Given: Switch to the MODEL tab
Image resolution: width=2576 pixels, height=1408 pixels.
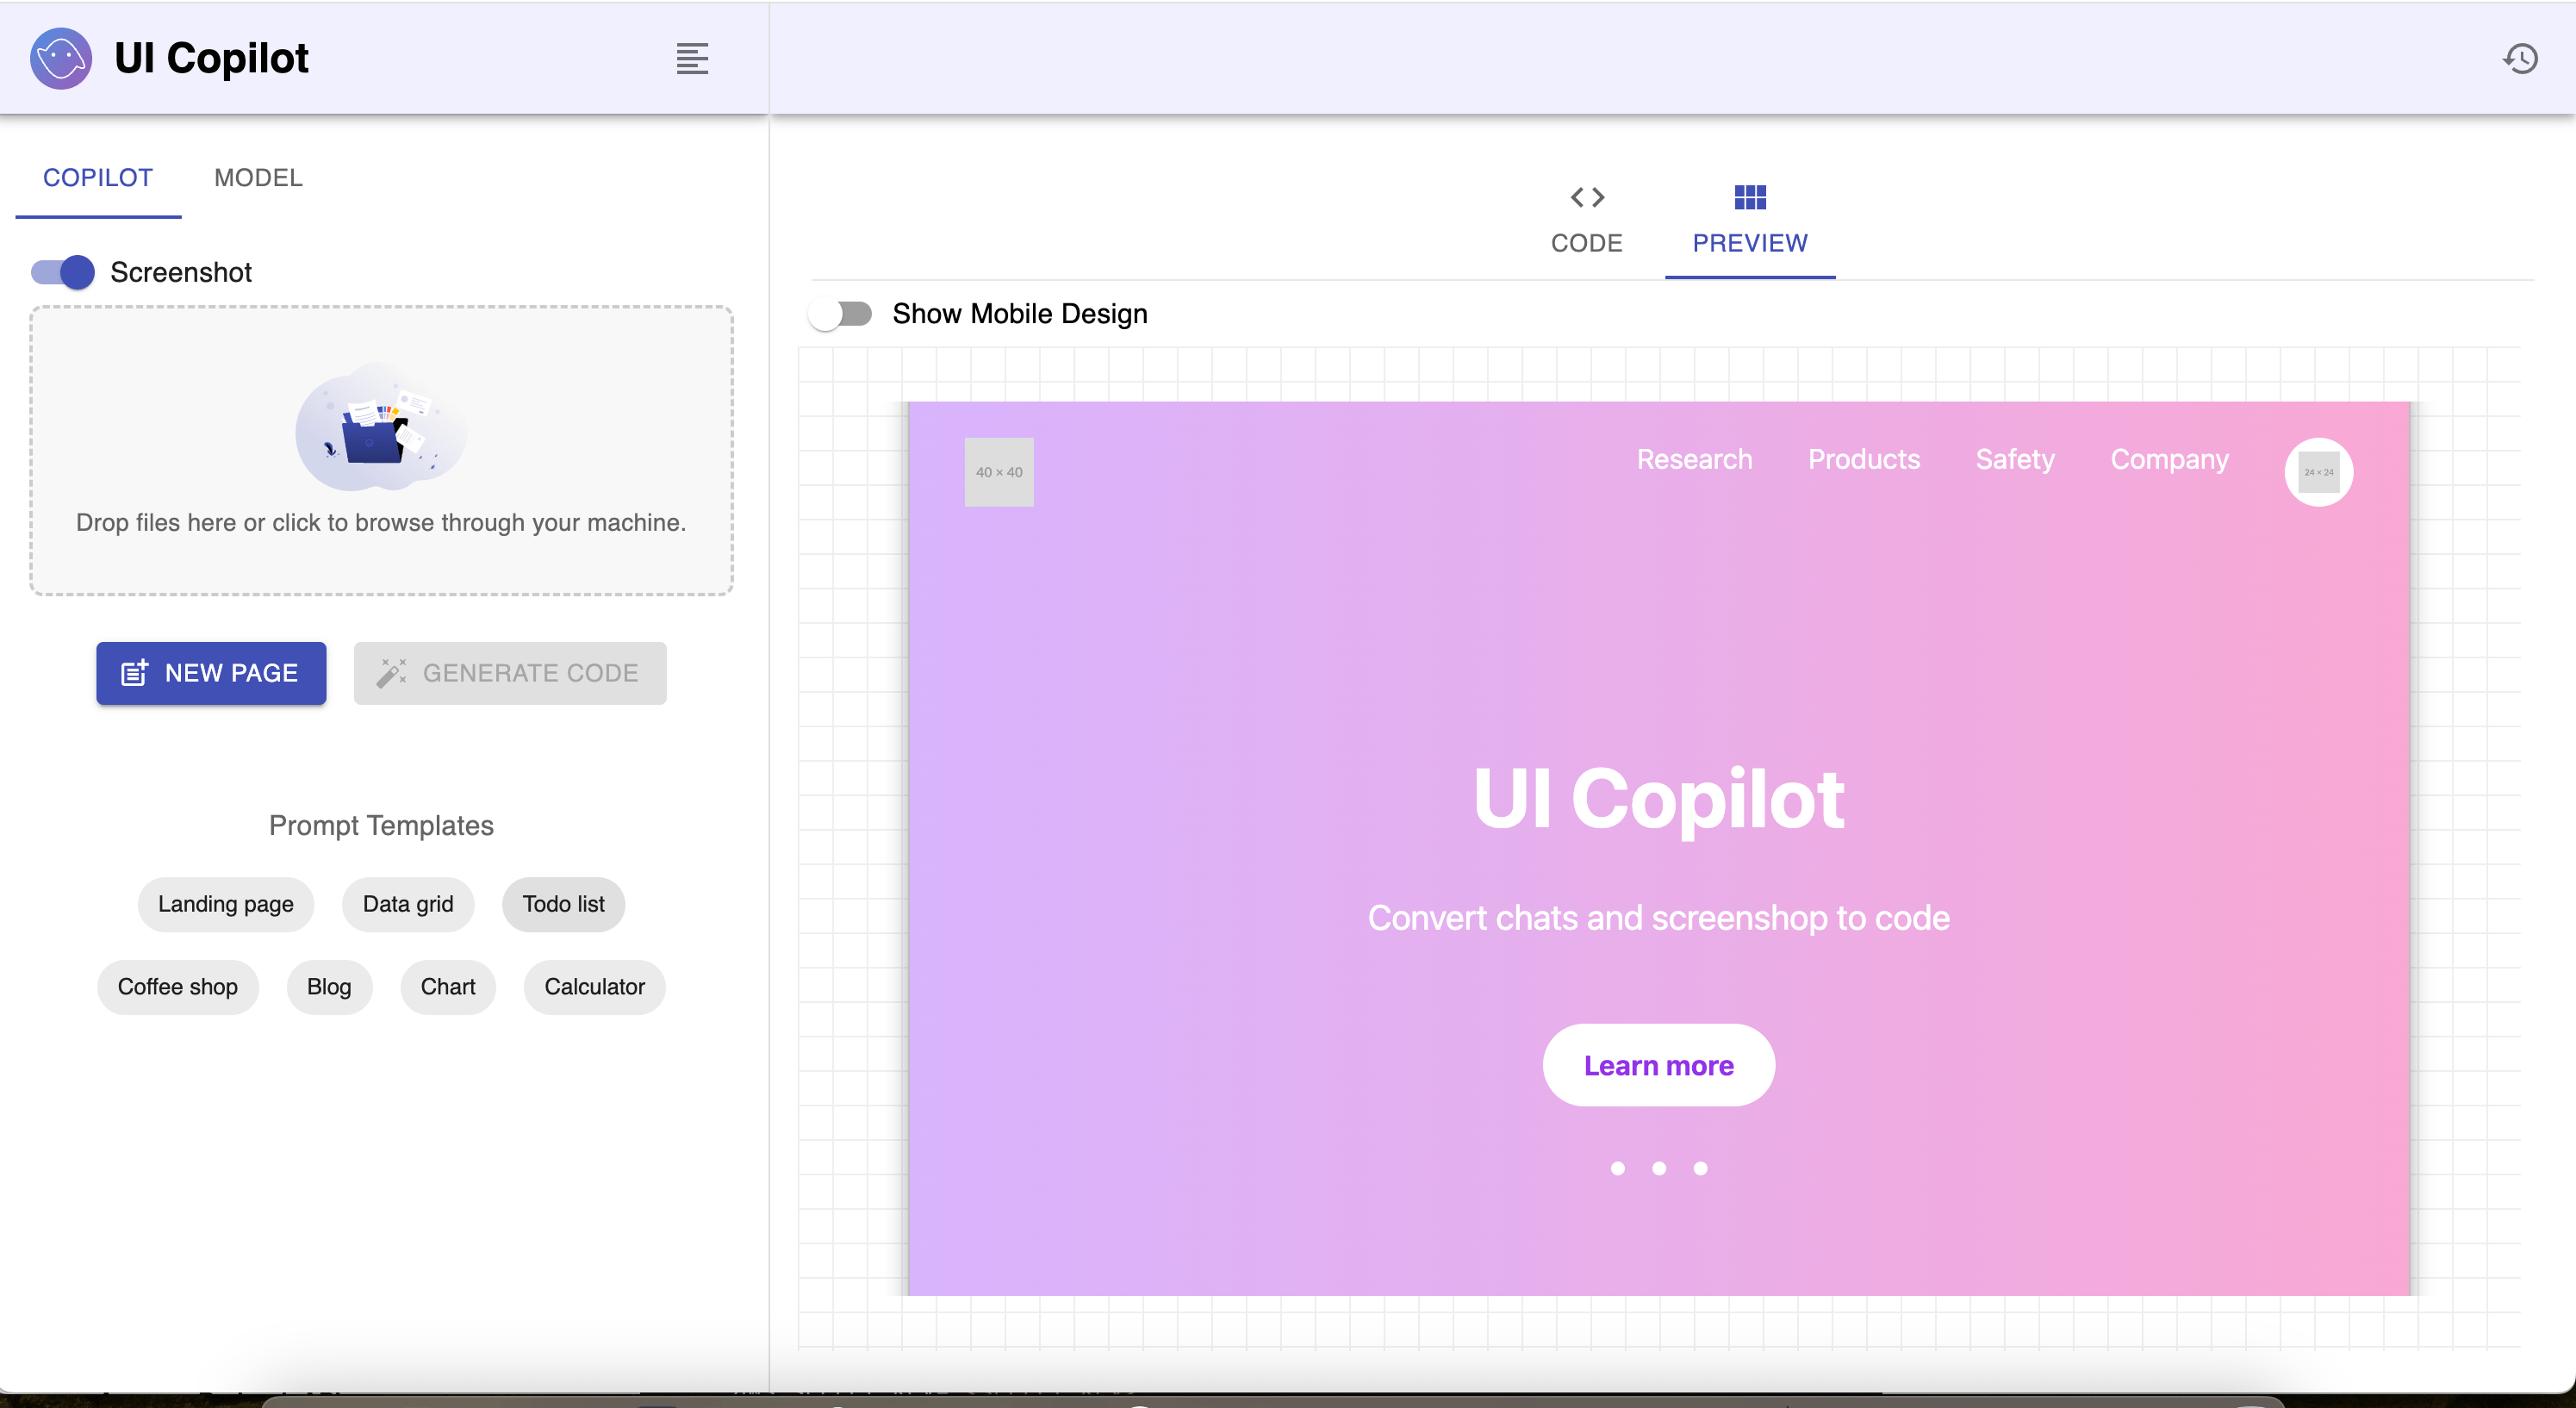Looking at the screenshot, I should pos(258,178).
